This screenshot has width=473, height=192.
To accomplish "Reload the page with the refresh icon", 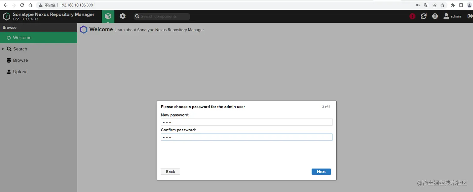I will 22,5.
